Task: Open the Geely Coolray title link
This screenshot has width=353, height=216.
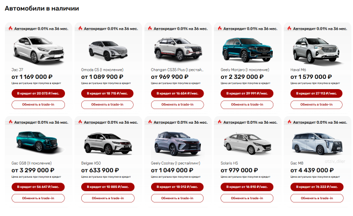Action: 175,163
